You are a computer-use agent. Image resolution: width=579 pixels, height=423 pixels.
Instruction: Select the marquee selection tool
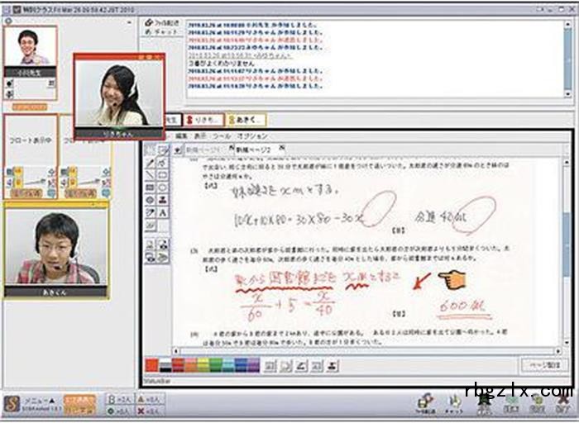(x=151, y=150)
